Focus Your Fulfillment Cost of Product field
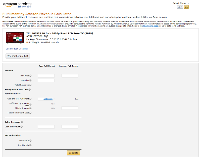Viewport: 201px width, 157px height. [46, 127]
